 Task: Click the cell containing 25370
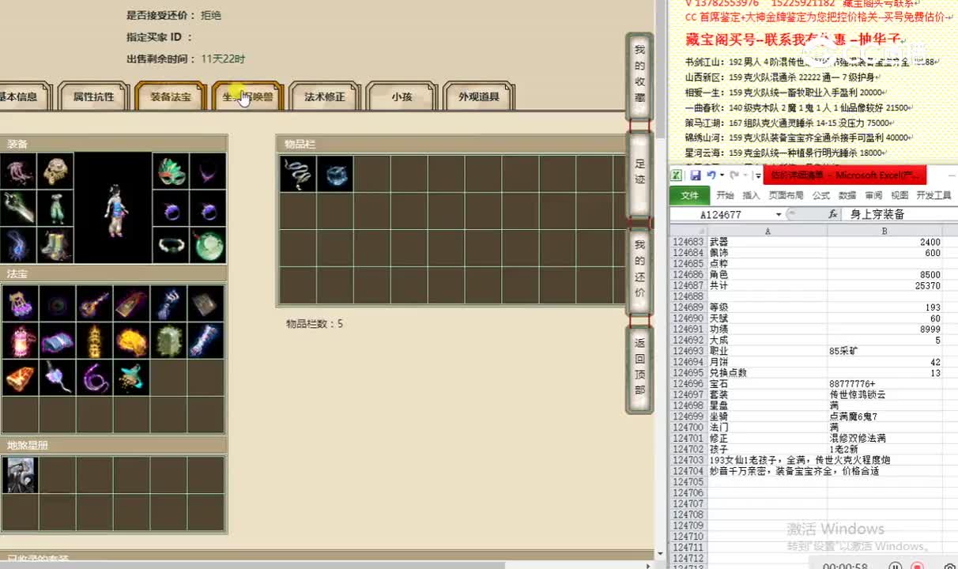point(885,286)
